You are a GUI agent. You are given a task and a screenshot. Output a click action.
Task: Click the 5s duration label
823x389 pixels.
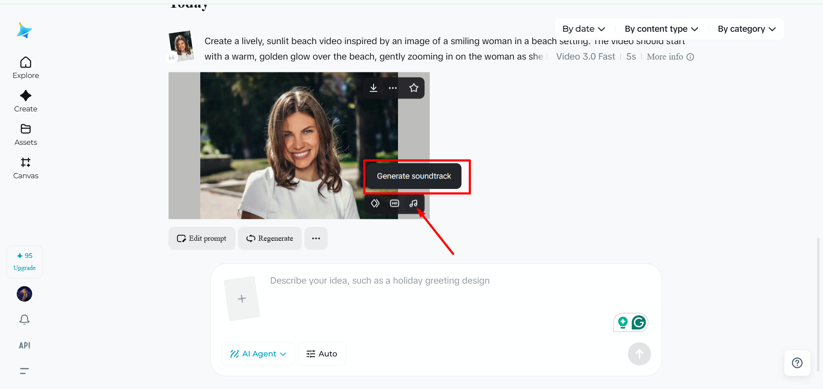pyautogui.click(x=631, y=57)
